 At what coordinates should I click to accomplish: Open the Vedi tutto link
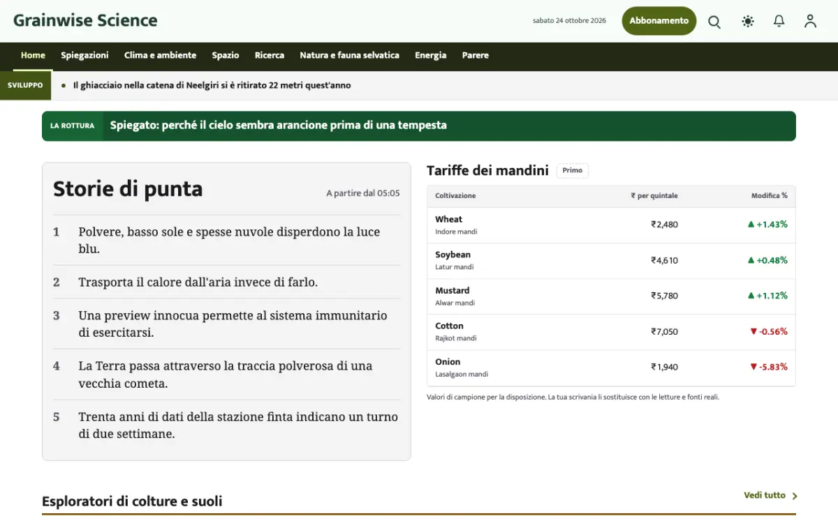pos(770,495)
